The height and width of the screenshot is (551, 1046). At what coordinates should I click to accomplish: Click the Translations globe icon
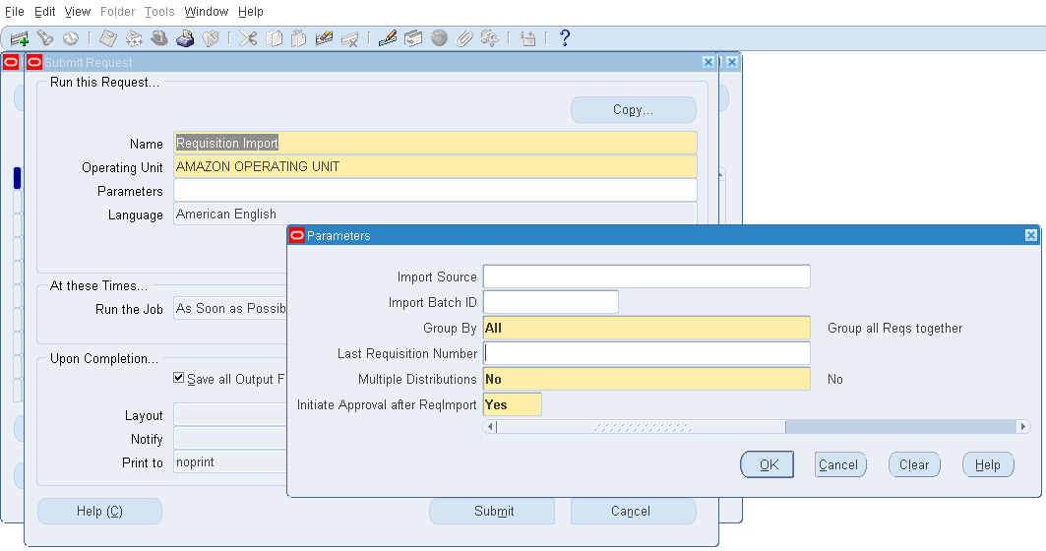439,38
